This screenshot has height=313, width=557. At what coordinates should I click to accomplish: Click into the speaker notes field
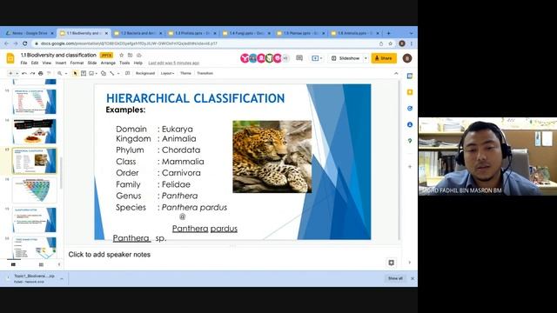pyautogui.click(x=232, y=255)
